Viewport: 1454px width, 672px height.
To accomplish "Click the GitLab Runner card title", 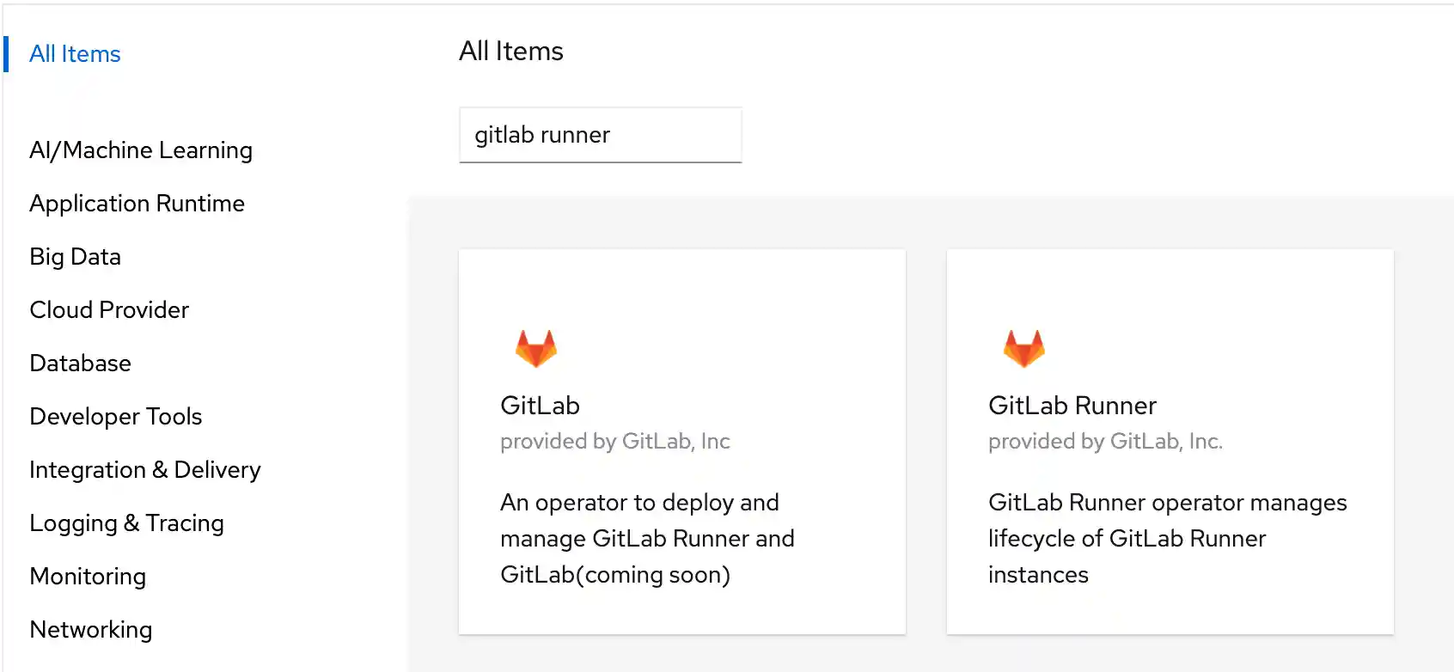I will 1072,405.
